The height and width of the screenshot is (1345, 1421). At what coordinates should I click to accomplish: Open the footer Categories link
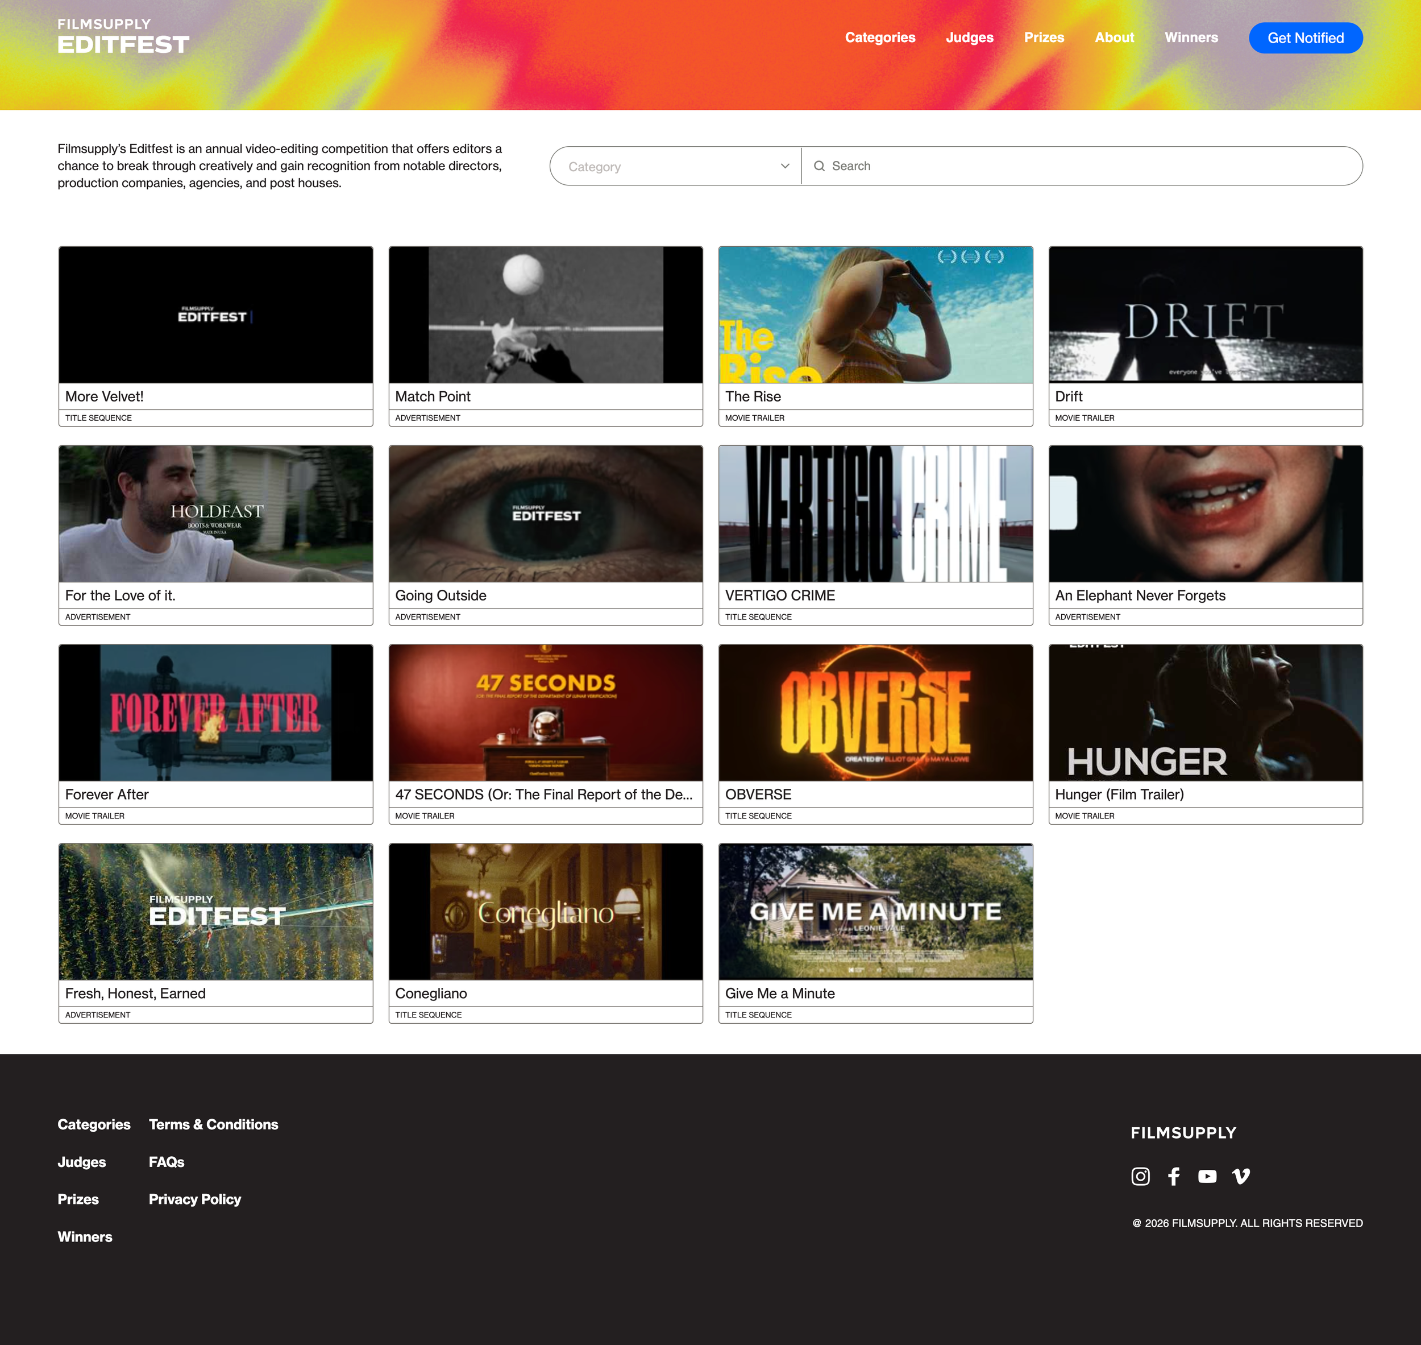94,1124
